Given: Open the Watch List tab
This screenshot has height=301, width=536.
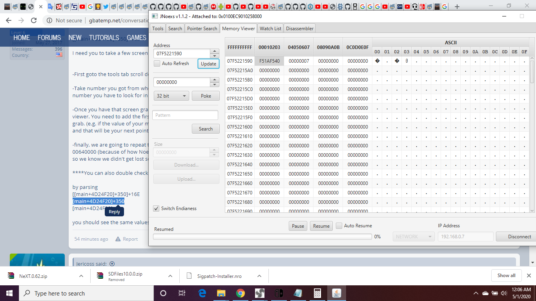Looking at the screenshot, I should (270, 28).
